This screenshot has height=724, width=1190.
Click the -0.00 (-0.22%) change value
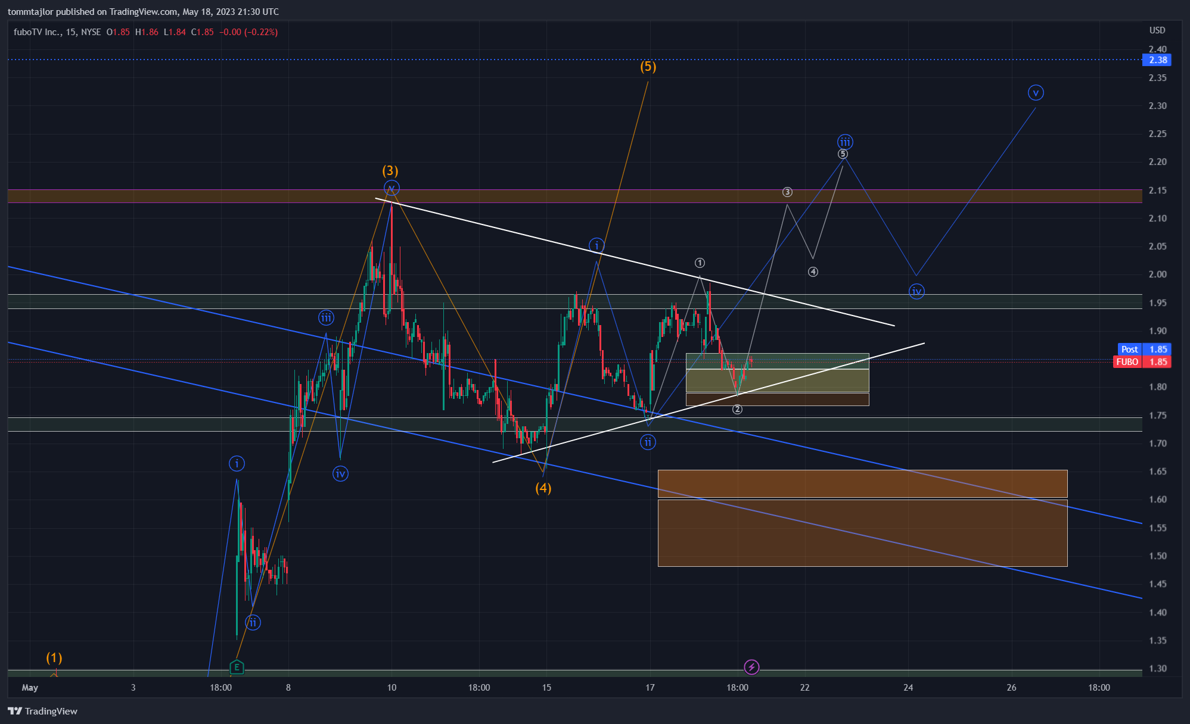[x=248, y=32]
